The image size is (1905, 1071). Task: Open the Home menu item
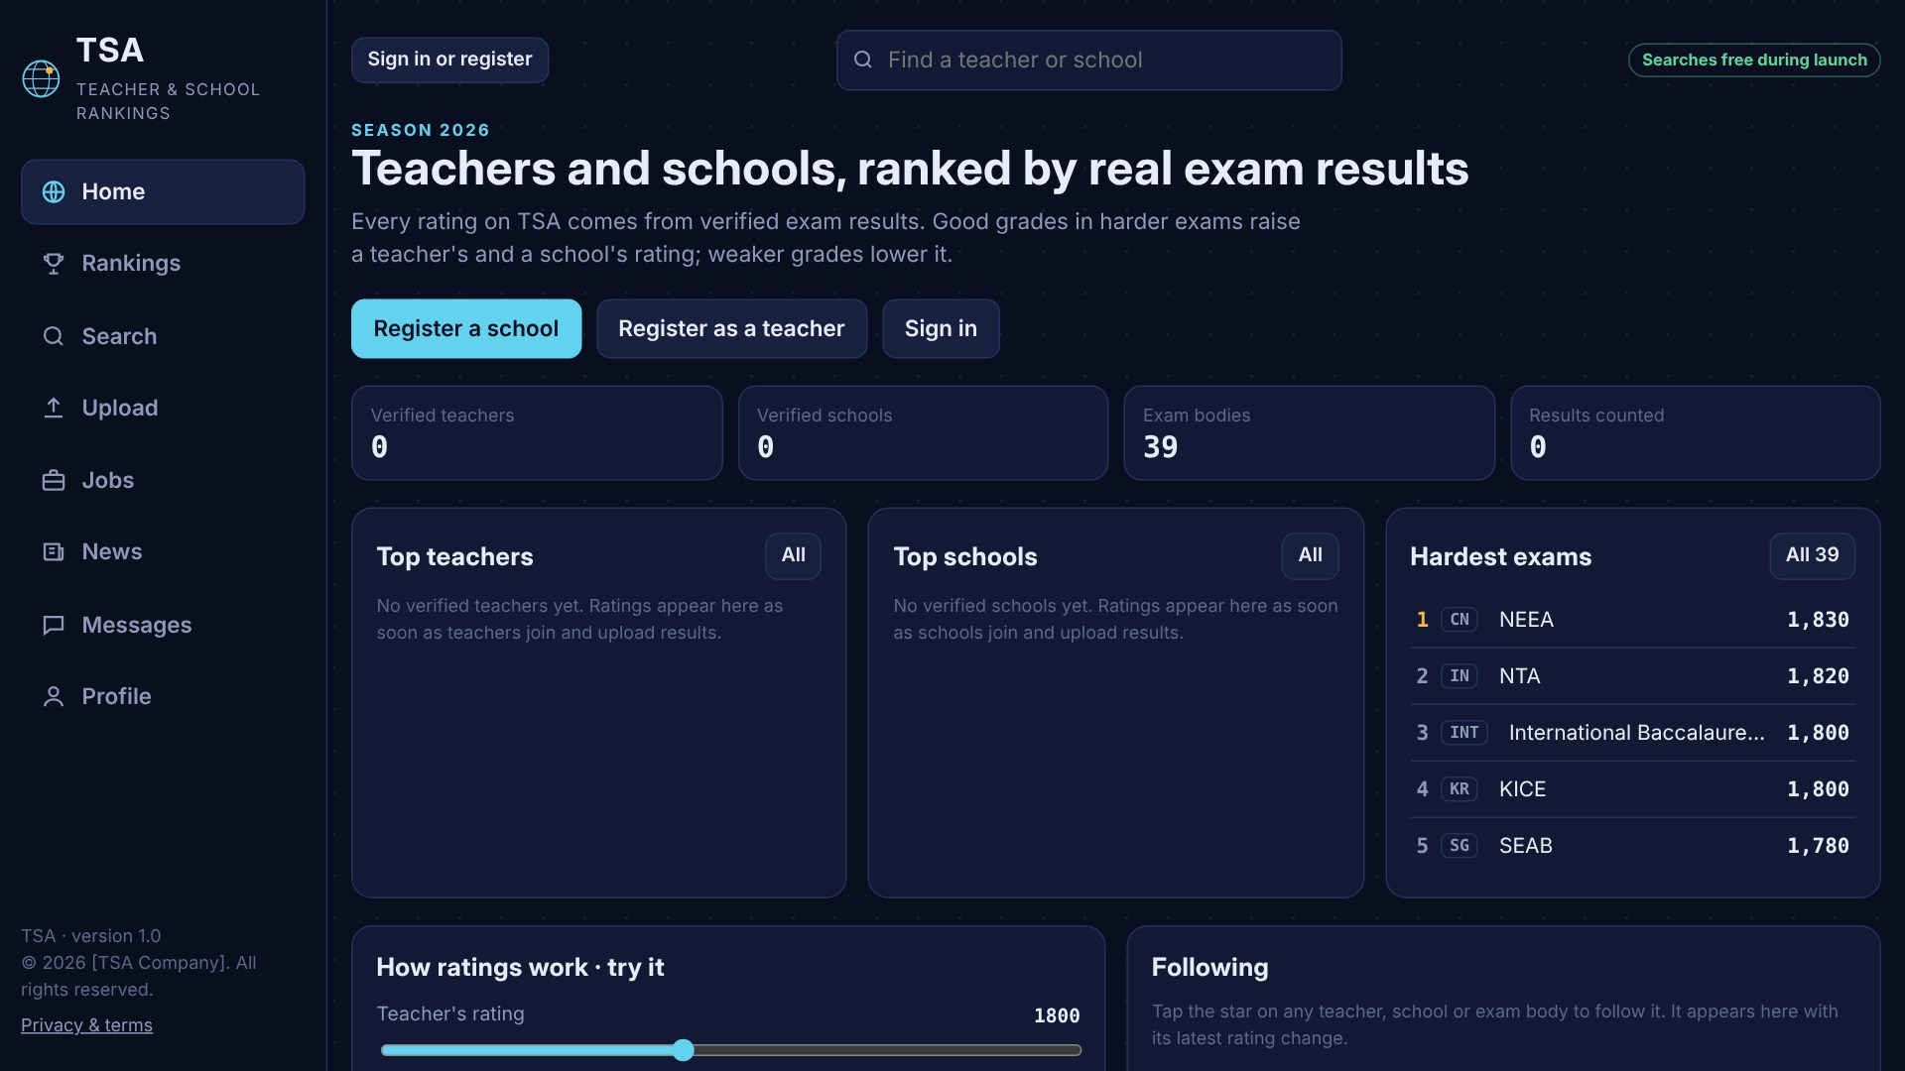tap(163, 191)
